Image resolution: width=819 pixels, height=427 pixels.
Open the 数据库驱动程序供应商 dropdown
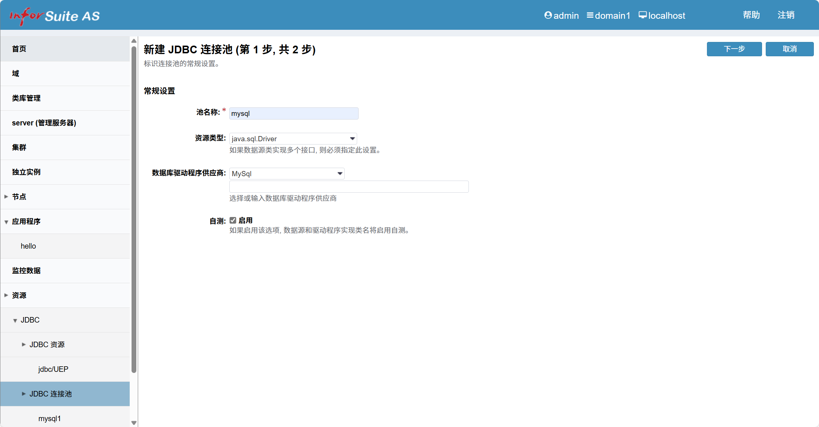coord(339,173)
